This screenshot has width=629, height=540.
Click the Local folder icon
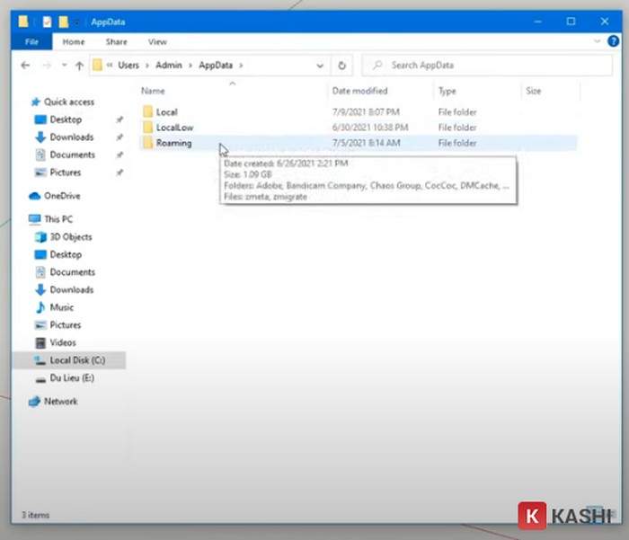pyautogui.click(x=148, y=111)
